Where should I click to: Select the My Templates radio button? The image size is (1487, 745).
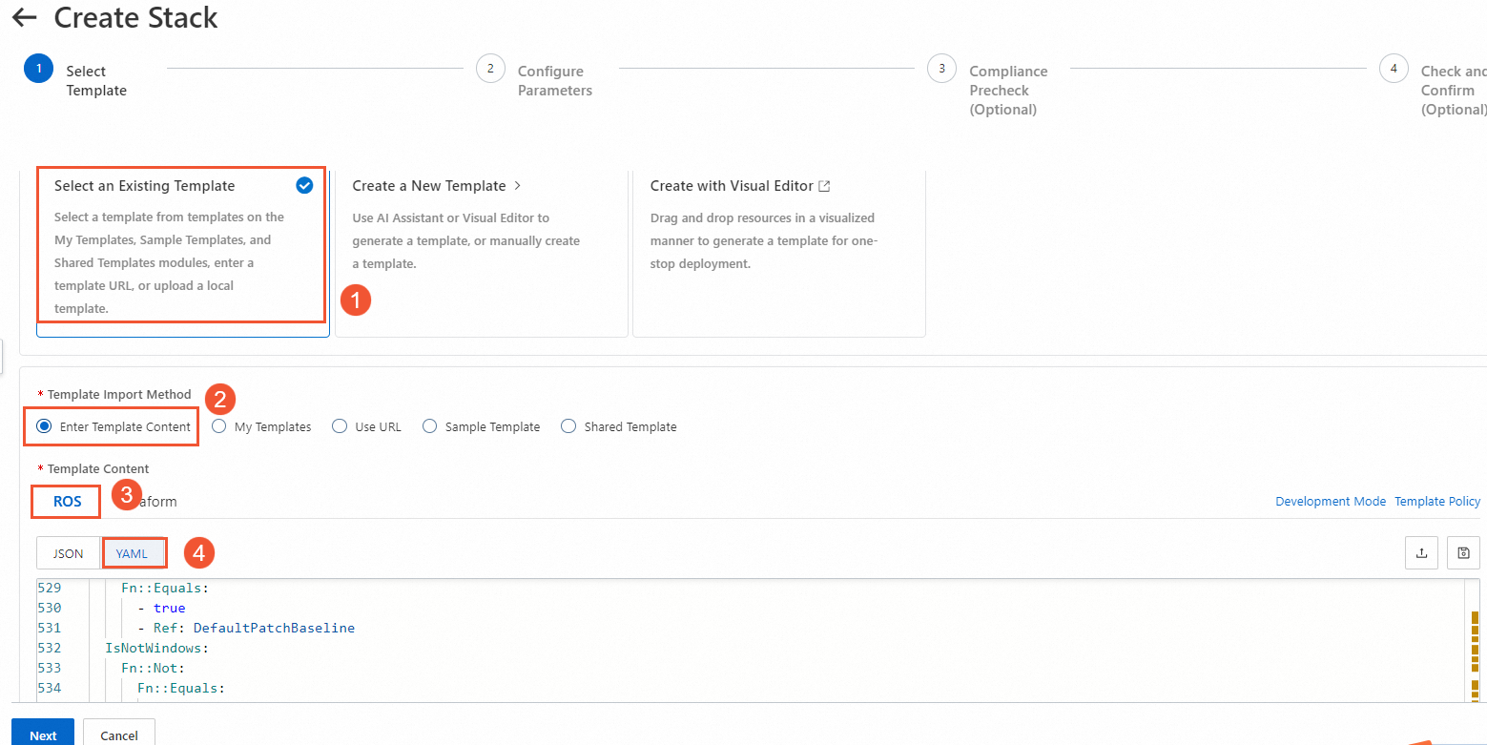click(219, 426)
